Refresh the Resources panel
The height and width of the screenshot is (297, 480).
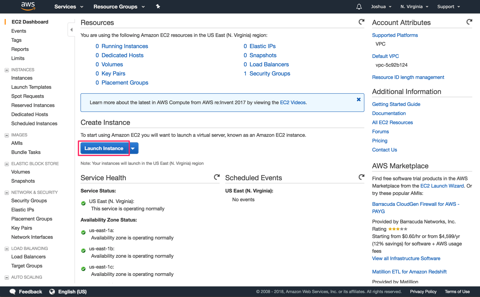[362, 22]
